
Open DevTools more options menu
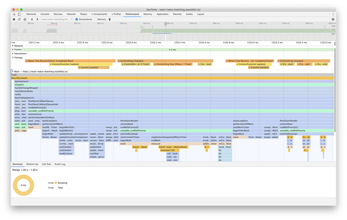coord(333,14)
